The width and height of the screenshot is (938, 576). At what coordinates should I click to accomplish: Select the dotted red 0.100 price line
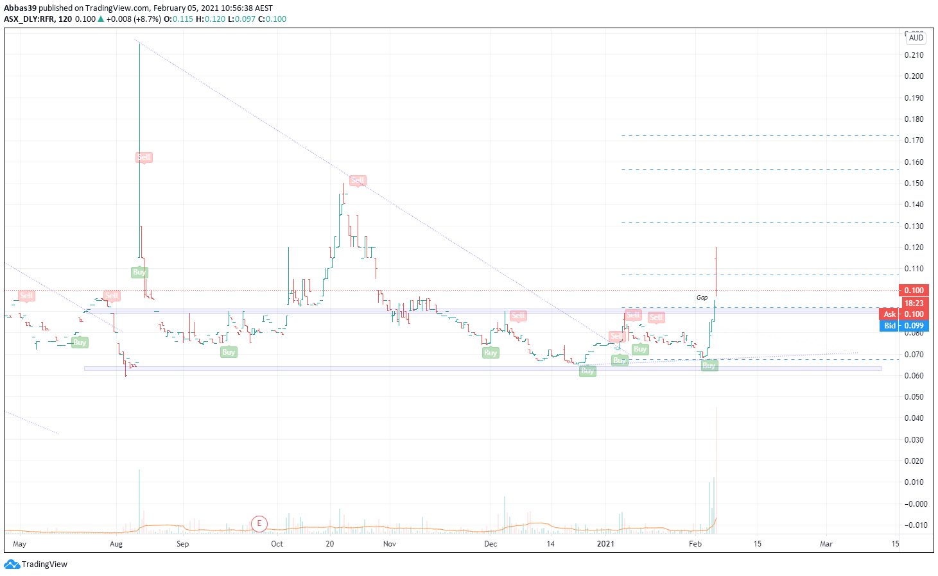(451, 290)
